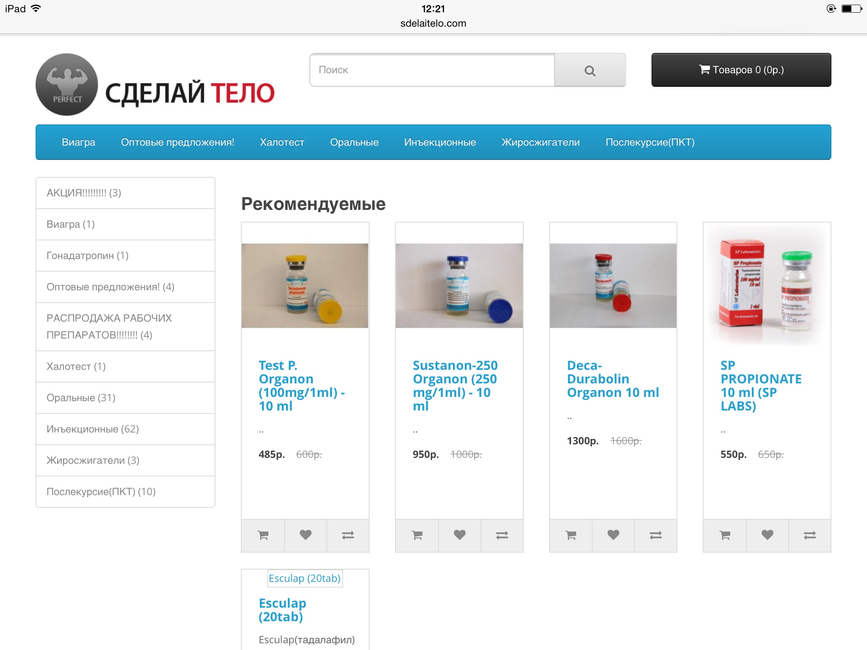The height and width of the screenshot is (650, 867).
Task: Open the Товаров 0 cart button
Action: (x=741, y=70)
